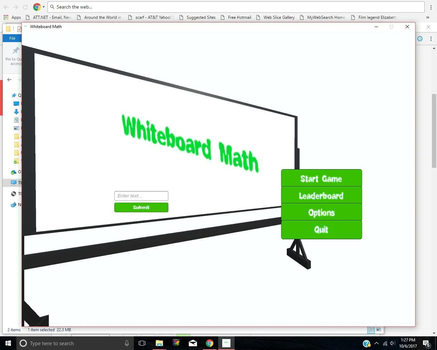Quit the Whiteboard Math game
The image size is (437, 350).
pyautogui.click(x=321, y=229)
